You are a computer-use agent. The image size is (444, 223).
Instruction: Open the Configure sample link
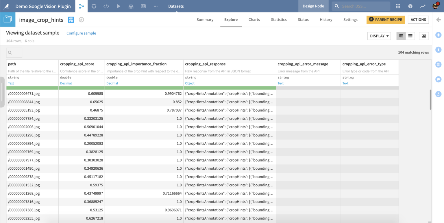click(81, 33)
